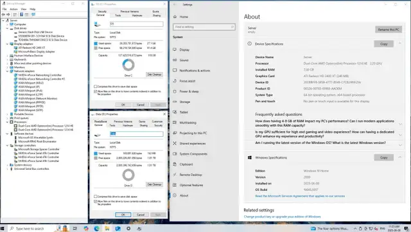The image size is (411, 232).
Task: Click the Settings back arrow
Action: (175, 4)
